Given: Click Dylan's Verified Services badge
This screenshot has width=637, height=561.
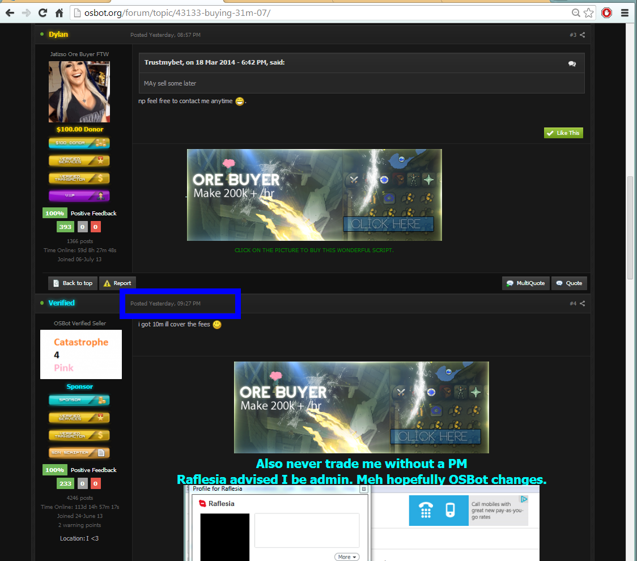Looking at the screenshot, I should (x=79, y=160).
